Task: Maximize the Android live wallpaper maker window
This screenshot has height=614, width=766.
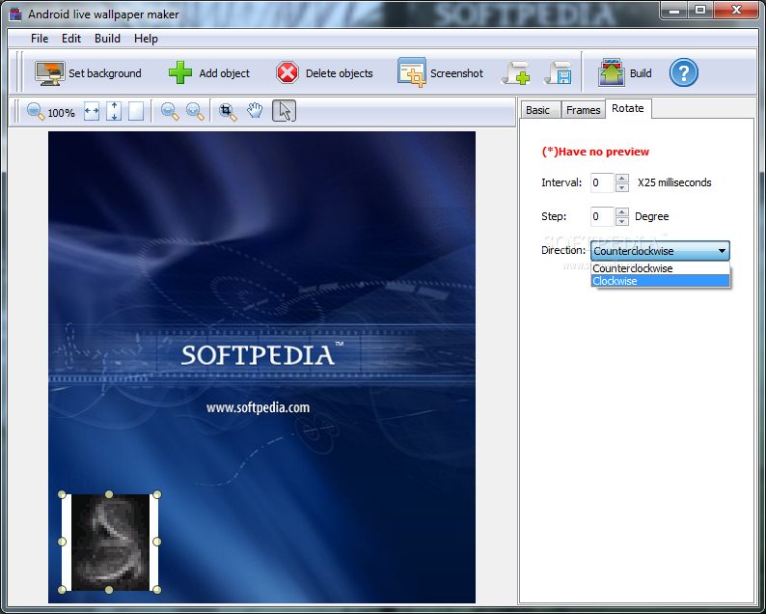Action: [x=700, y=10]
